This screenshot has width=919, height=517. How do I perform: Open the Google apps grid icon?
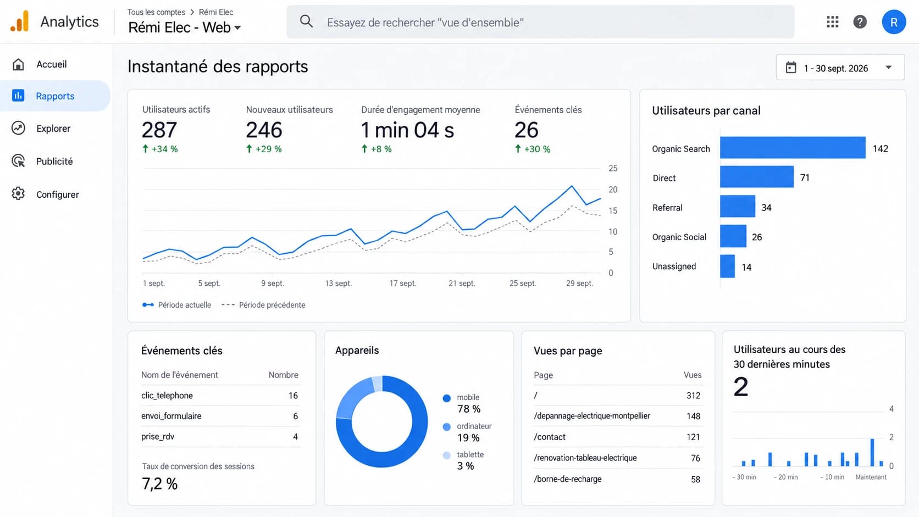832,22
